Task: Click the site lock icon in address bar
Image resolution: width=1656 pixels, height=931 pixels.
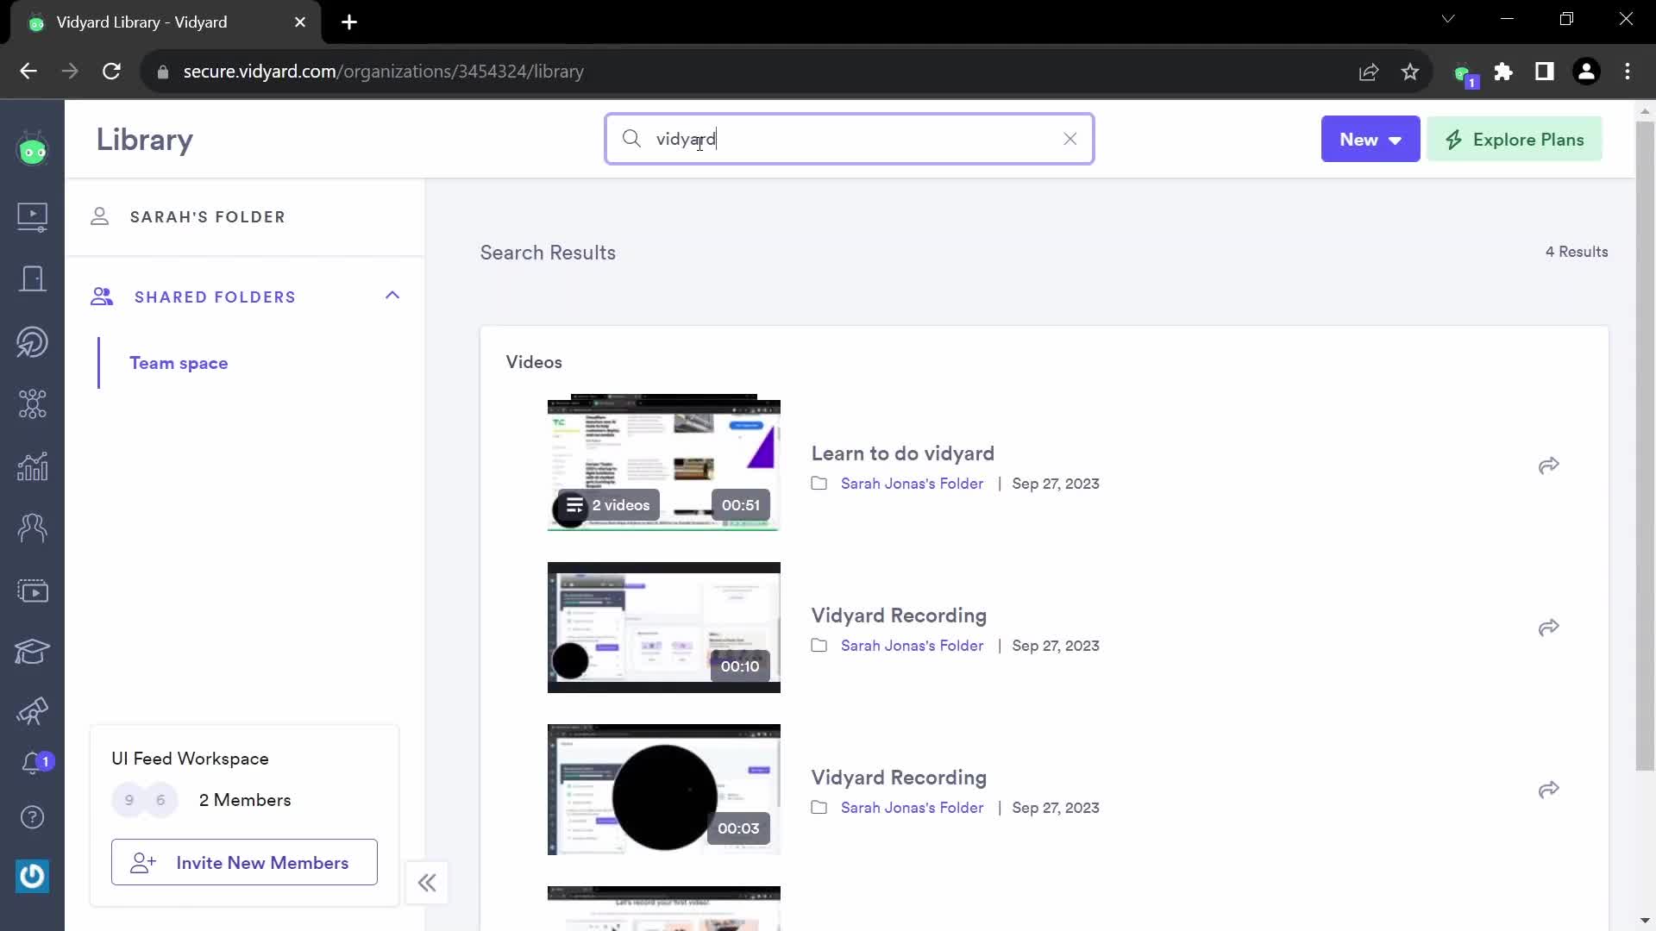Action: pos(163,72)
